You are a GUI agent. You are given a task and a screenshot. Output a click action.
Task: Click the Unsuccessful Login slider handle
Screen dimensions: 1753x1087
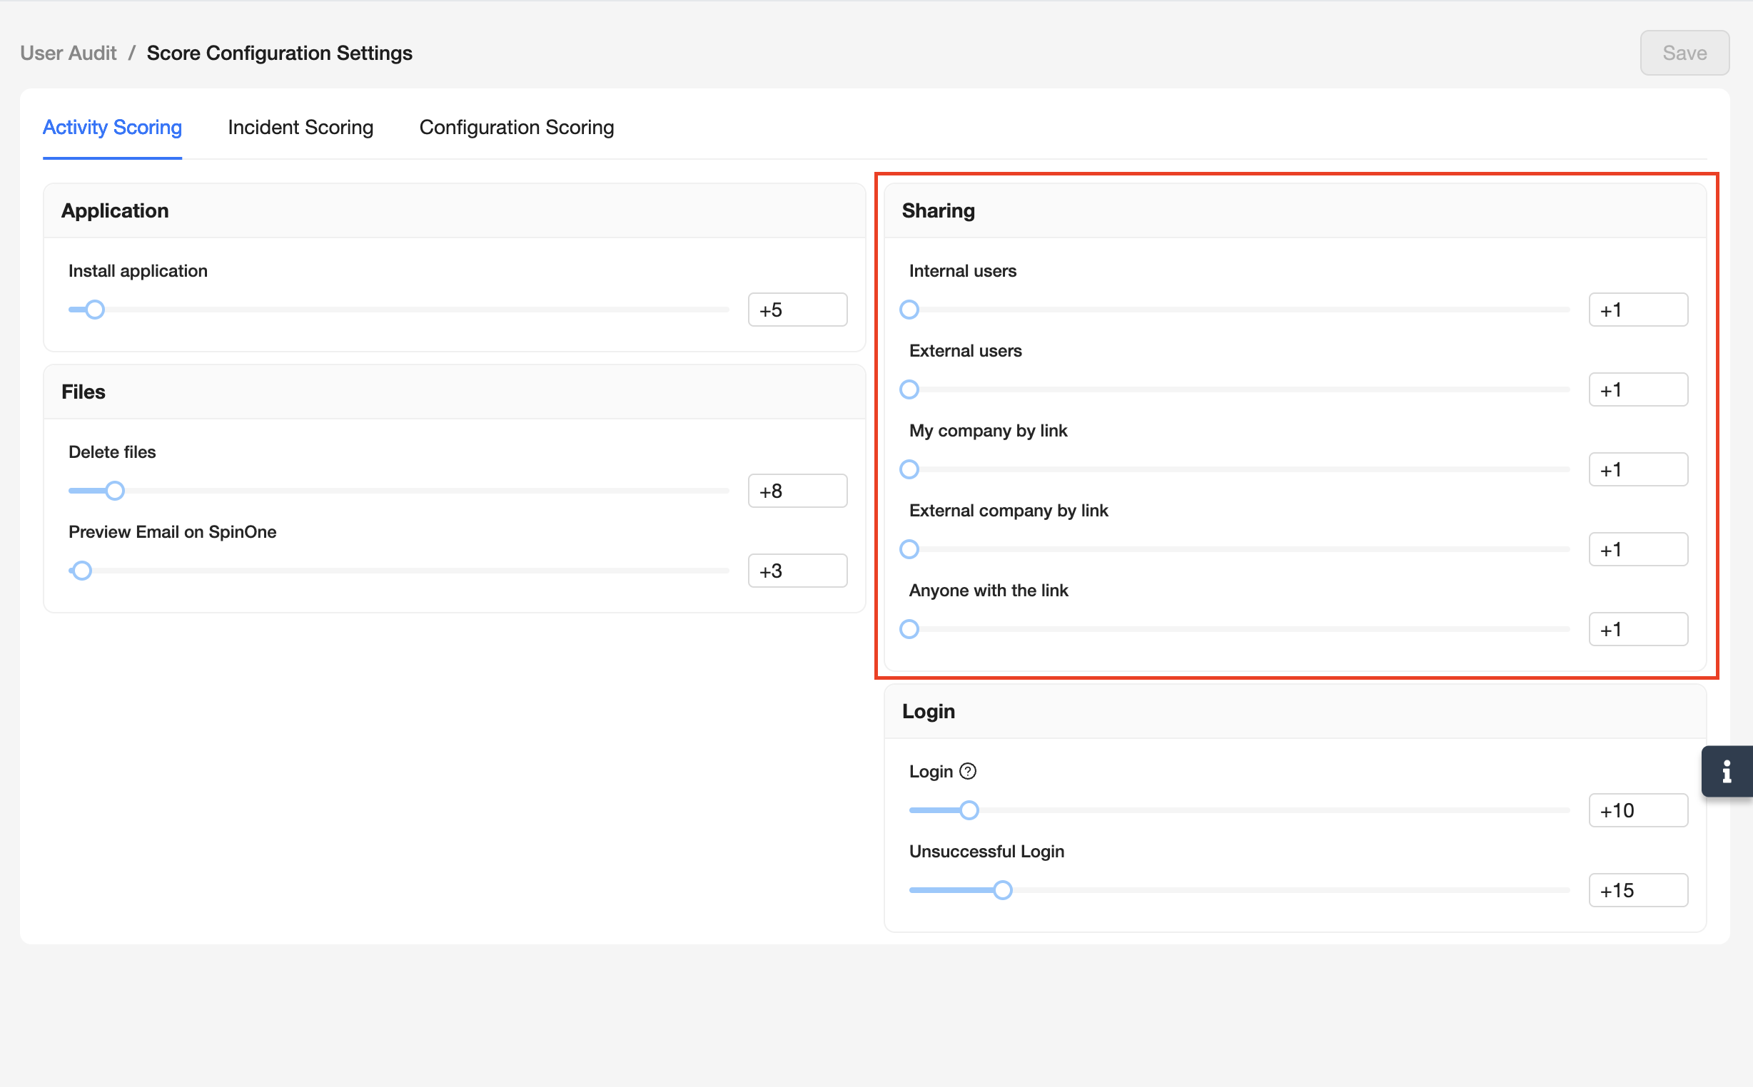coord(1002,890)
